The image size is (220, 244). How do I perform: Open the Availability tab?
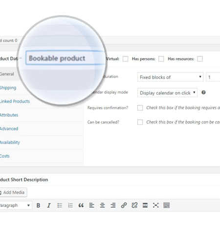tap(10, 142)
